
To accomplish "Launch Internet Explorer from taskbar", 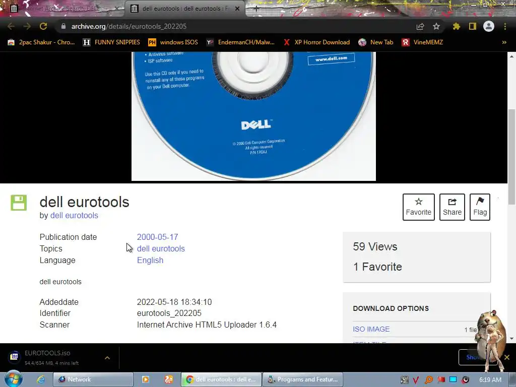I will coord(41,379).
